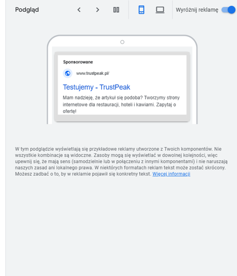
Task: Click the Testujemy - TrustPeak headline
Action: 96,87
